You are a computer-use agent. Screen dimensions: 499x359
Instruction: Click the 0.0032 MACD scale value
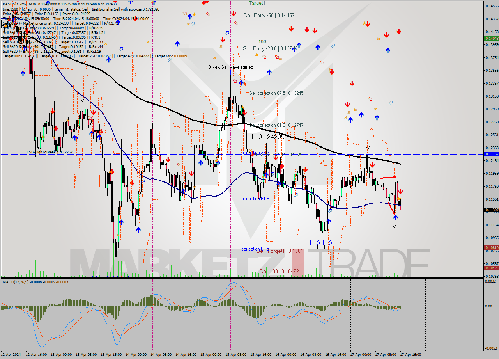pyautogui.click(x=491, y=281)
